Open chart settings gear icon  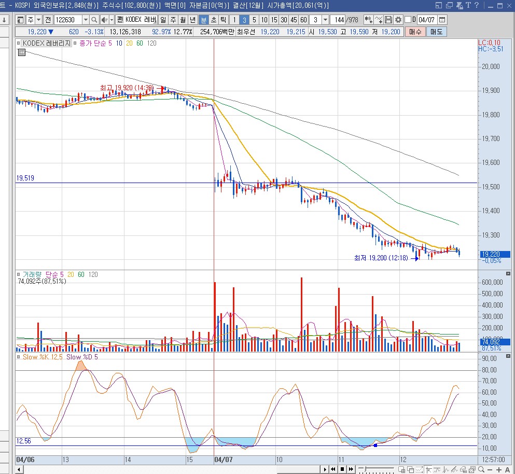click(398, 20)
